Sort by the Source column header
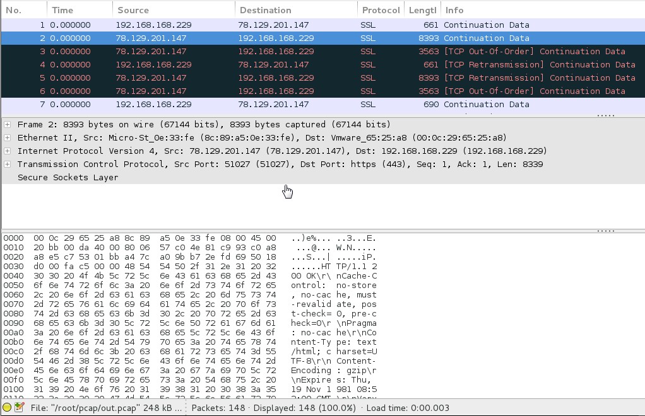 (174, 10)
